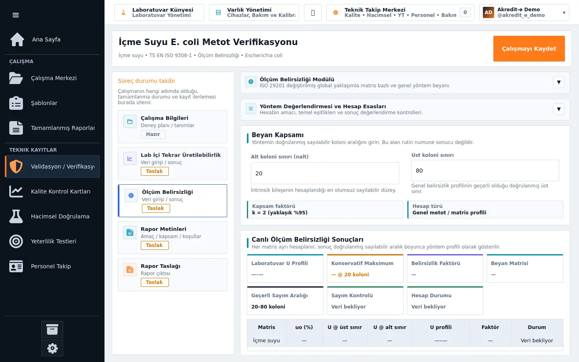The width and height of the screenshot is (579, 362).
Task: Open Teknik Takip Merkezi menu
Action: click(400, 12)
